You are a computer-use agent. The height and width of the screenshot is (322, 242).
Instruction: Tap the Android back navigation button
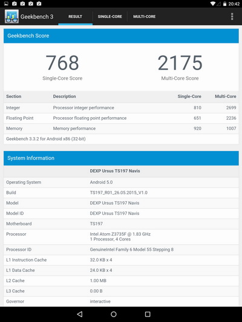coord(80,314)
